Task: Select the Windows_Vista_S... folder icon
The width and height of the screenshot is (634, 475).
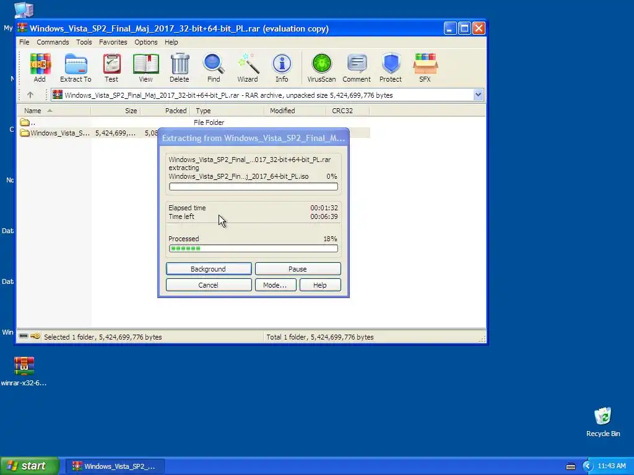Action: pyautogui.click(x=25, y=133)
